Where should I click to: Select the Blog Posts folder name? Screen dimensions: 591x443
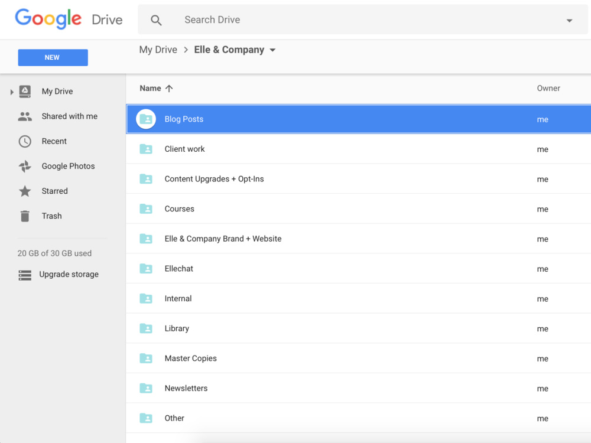click(x=184, y=119)
